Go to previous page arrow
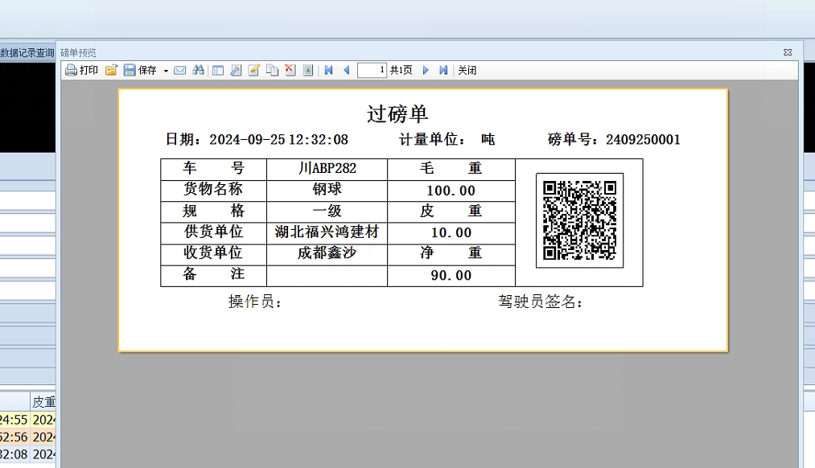Viewport: 815px width, 468px height. coord(347,71)
